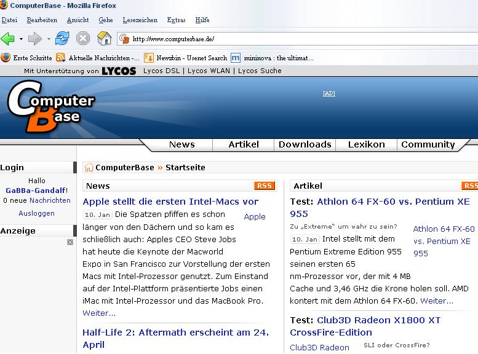Click the News section heading
This screenshot has height=354, width=478.
pos(98,186)
